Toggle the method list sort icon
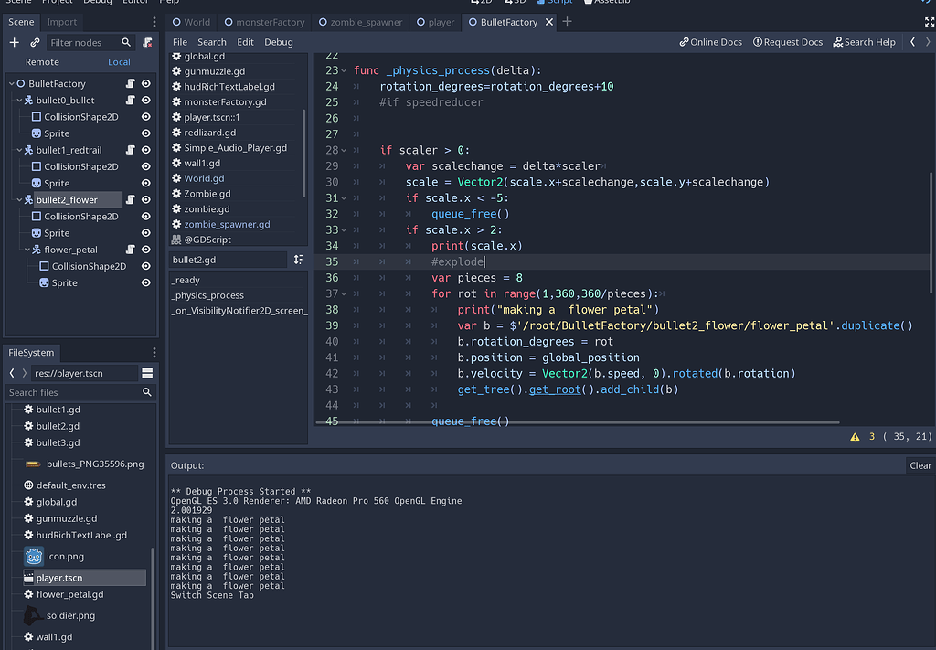 pyautogui.click(x=299, y=261)
